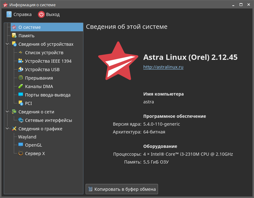Select the Сведения об устройствах label
The width and height of the screenshot is (254, 198).
[46, 44]
